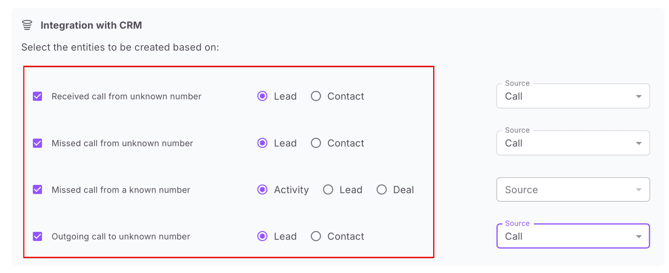The image size is (669, 273).
Task: Open Source dropdown for received call row
Action: click(x=573, y=96)
